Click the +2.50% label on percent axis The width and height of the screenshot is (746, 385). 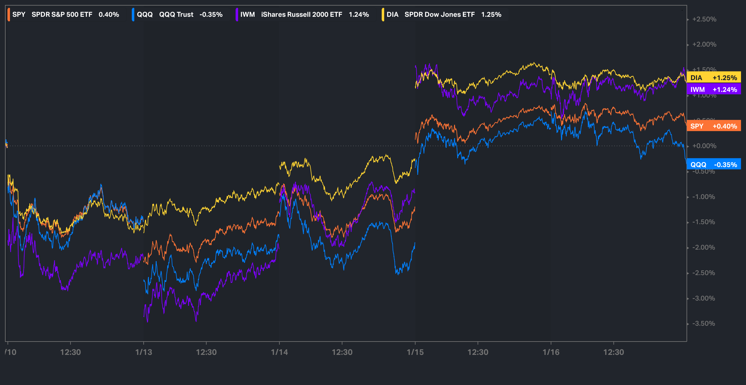pos(704,19)
